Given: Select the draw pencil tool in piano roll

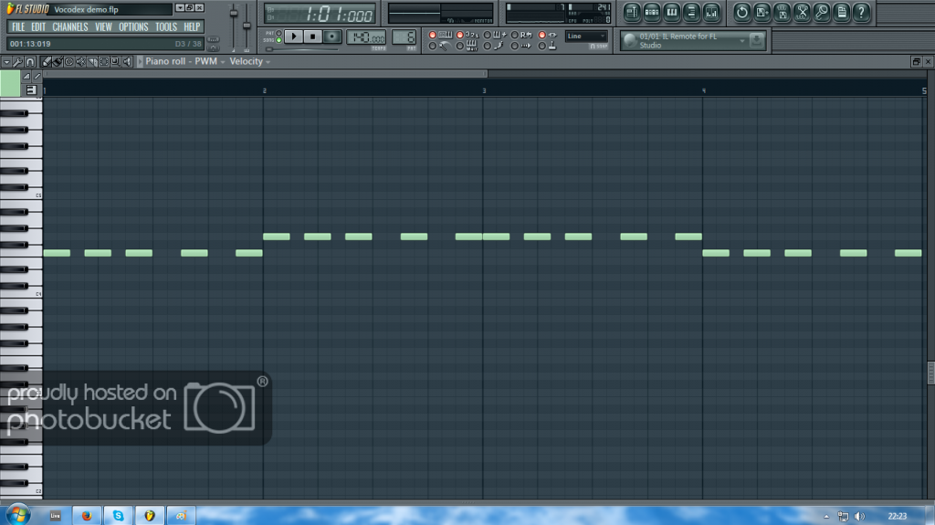Looking at the screenshot, I should click(x=47, y=61).
